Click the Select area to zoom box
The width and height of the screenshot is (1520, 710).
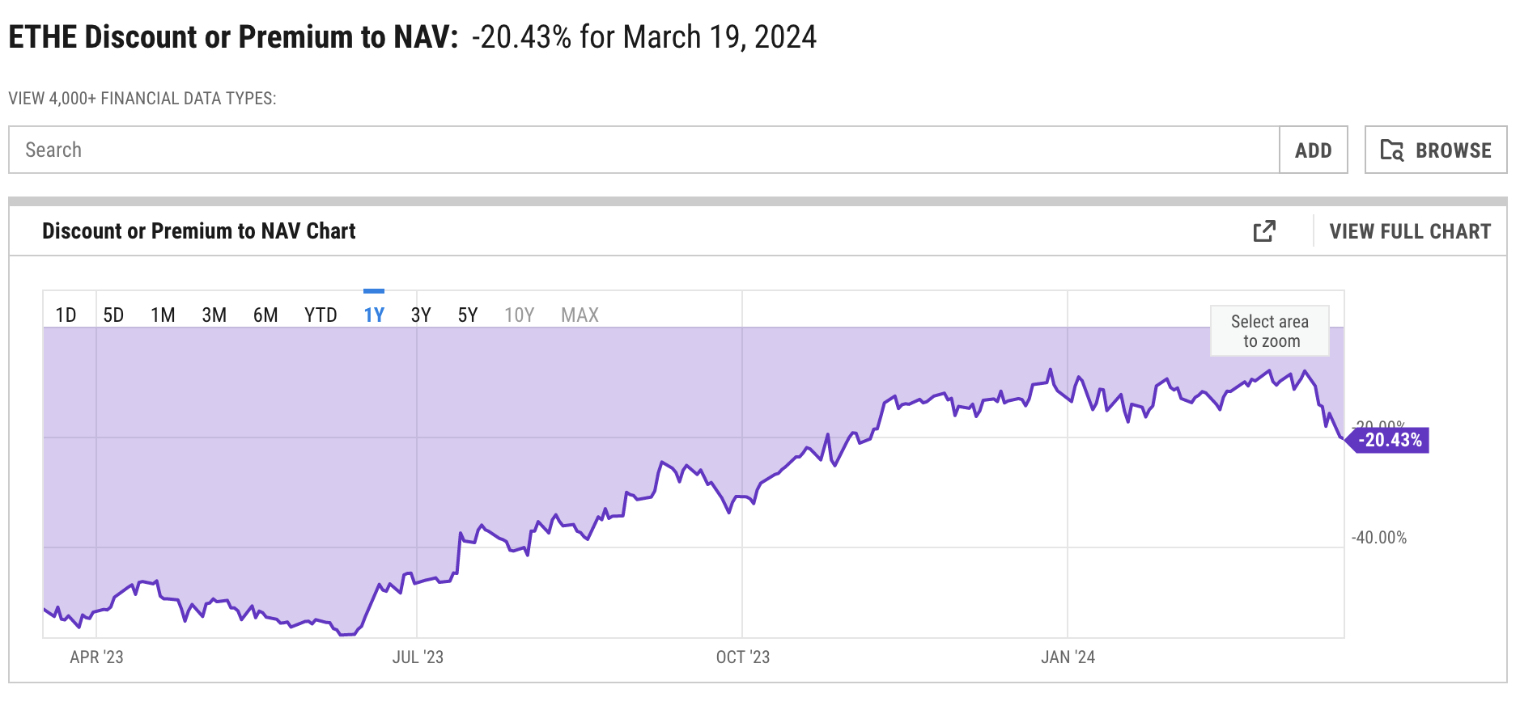(x=1269, y=331)
